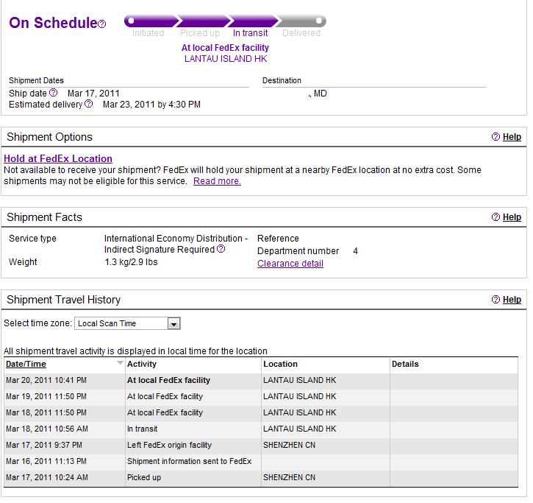Click the Delivered progress stage

coord(301,33)
